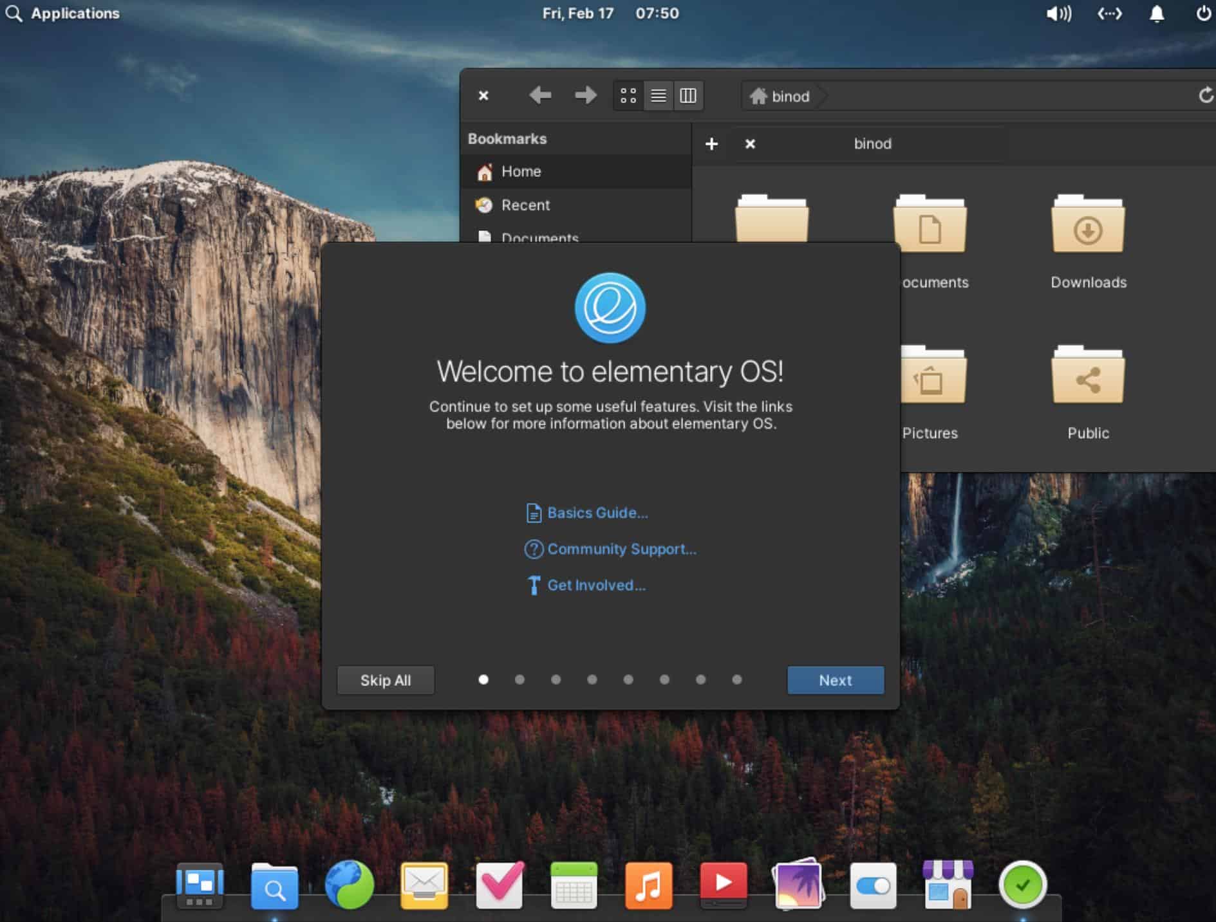Screen dimensions: 1216x922
Task: Open the web browser from dock
Action: 350,885
